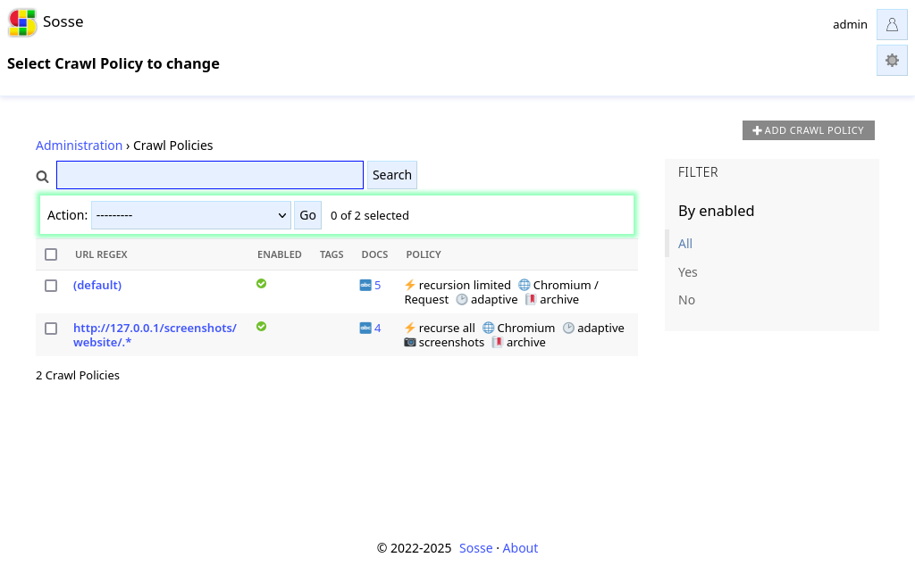The height and width of the screenshot is (566, 915).
Task: Click the Go action button
Action: [x=307, y=215]
